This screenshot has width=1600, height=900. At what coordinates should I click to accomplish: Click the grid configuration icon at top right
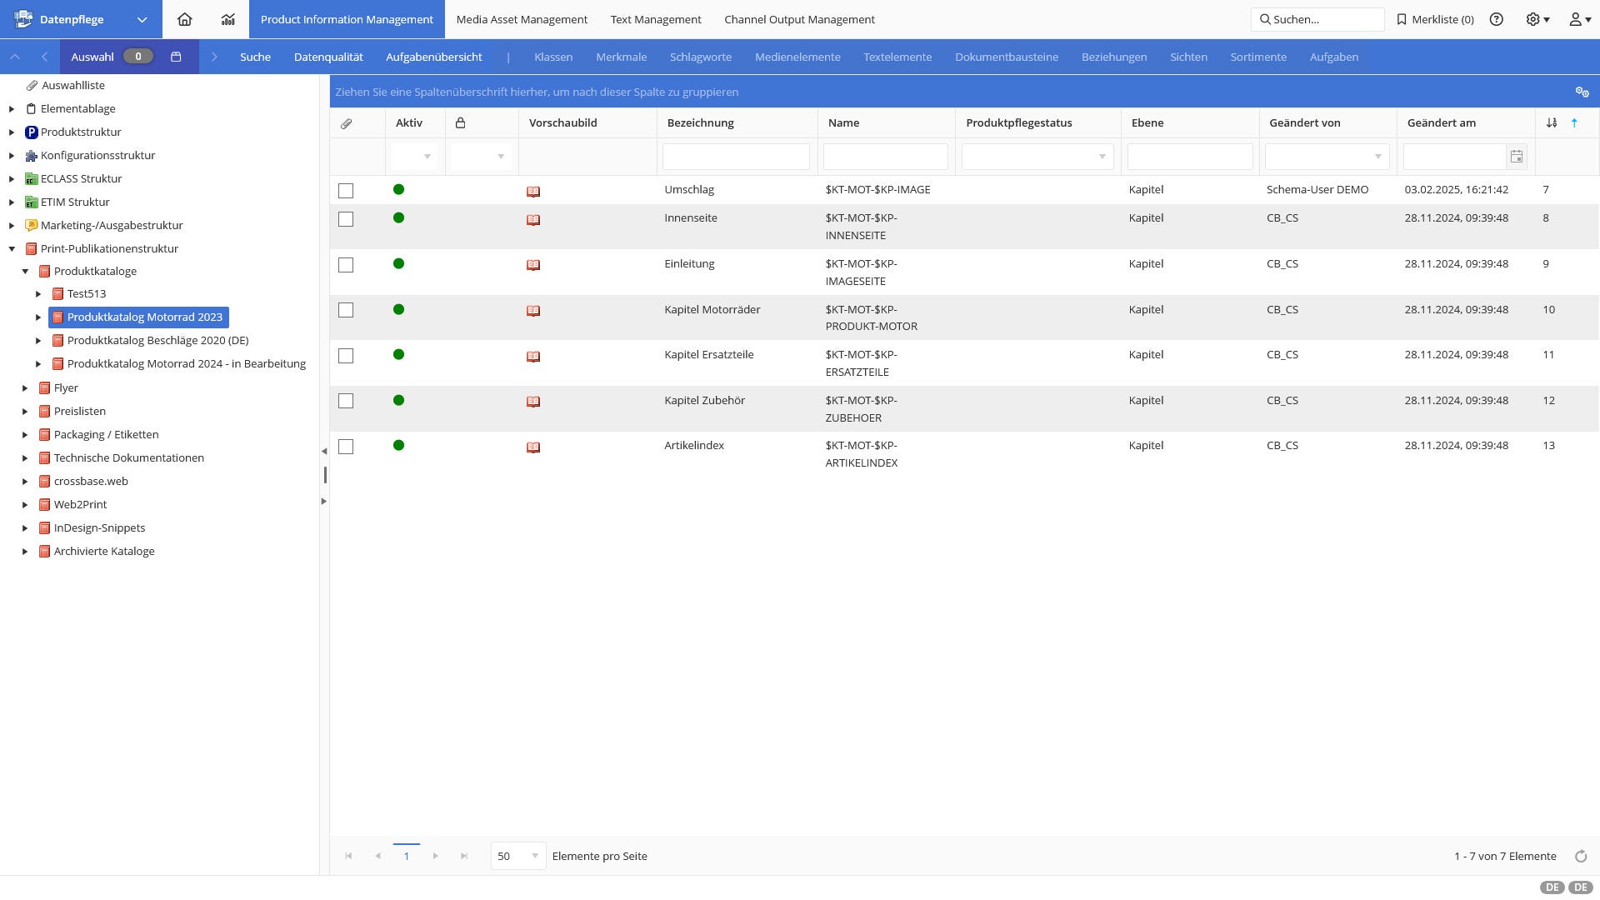coord(1582,92)
